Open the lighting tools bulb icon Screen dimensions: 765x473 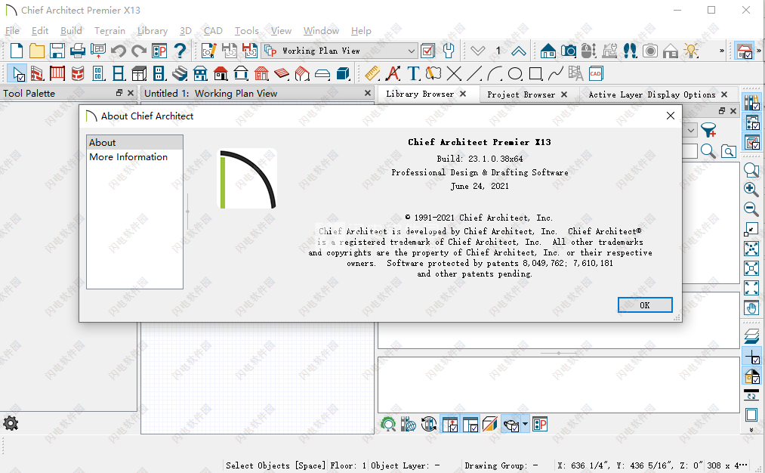click(691, 51)
